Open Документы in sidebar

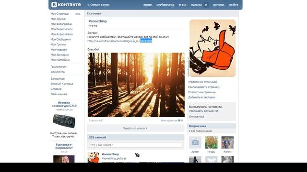point(58,72)
